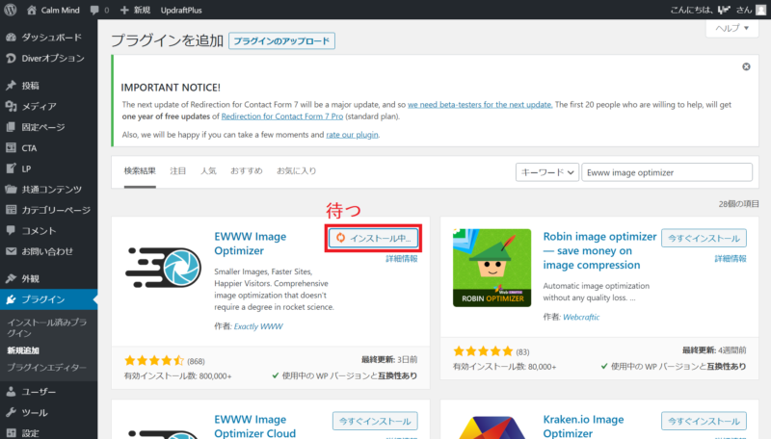Dismiss the Important Notice banner

point(746,66)
